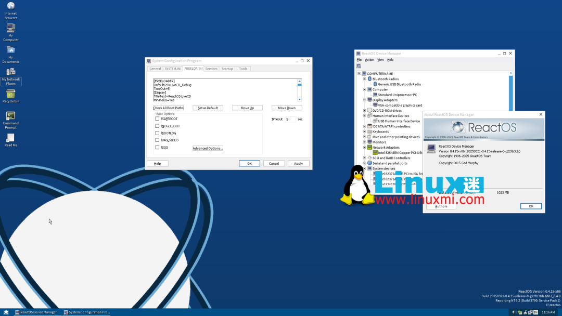Click the volume speaker icon in system tray
This screenshot has width=562, height=316.
[x=514, y=312]
